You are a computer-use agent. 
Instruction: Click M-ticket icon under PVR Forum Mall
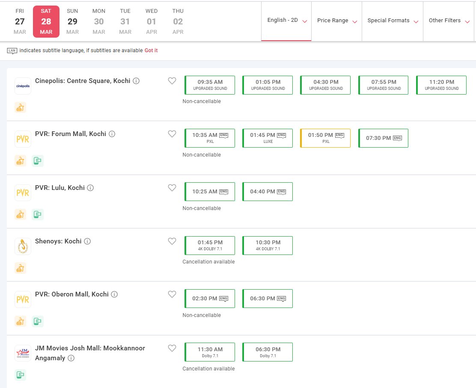[38, 161]
